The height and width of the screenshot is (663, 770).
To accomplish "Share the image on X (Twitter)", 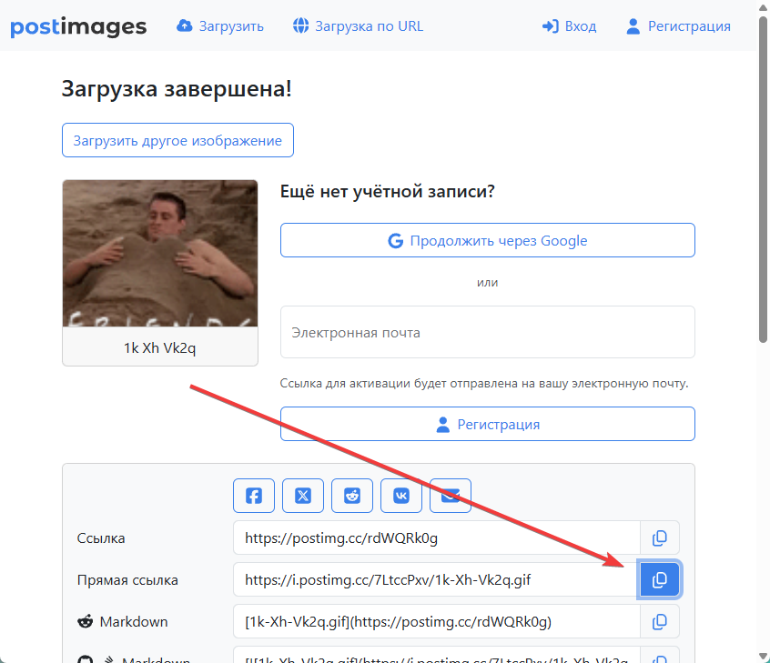I will [303, 496].
